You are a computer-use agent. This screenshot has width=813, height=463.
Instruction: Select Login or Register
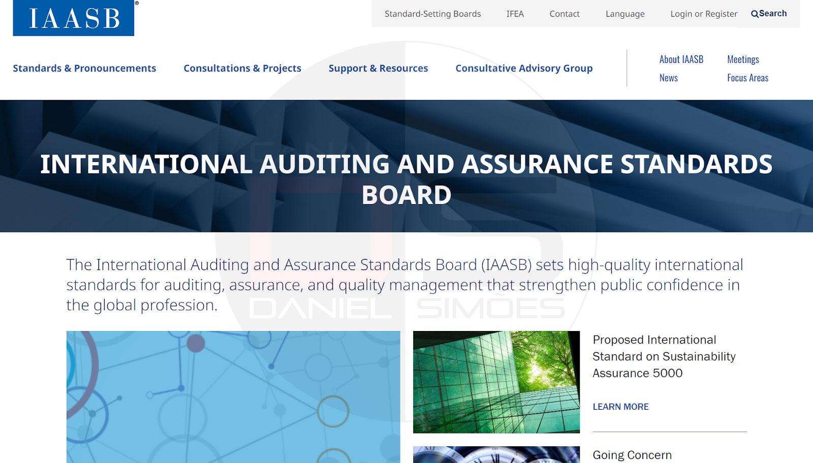click(704, 14)
